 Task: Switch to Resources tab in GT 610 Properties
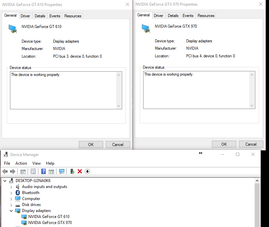click(x=73, y=16)
